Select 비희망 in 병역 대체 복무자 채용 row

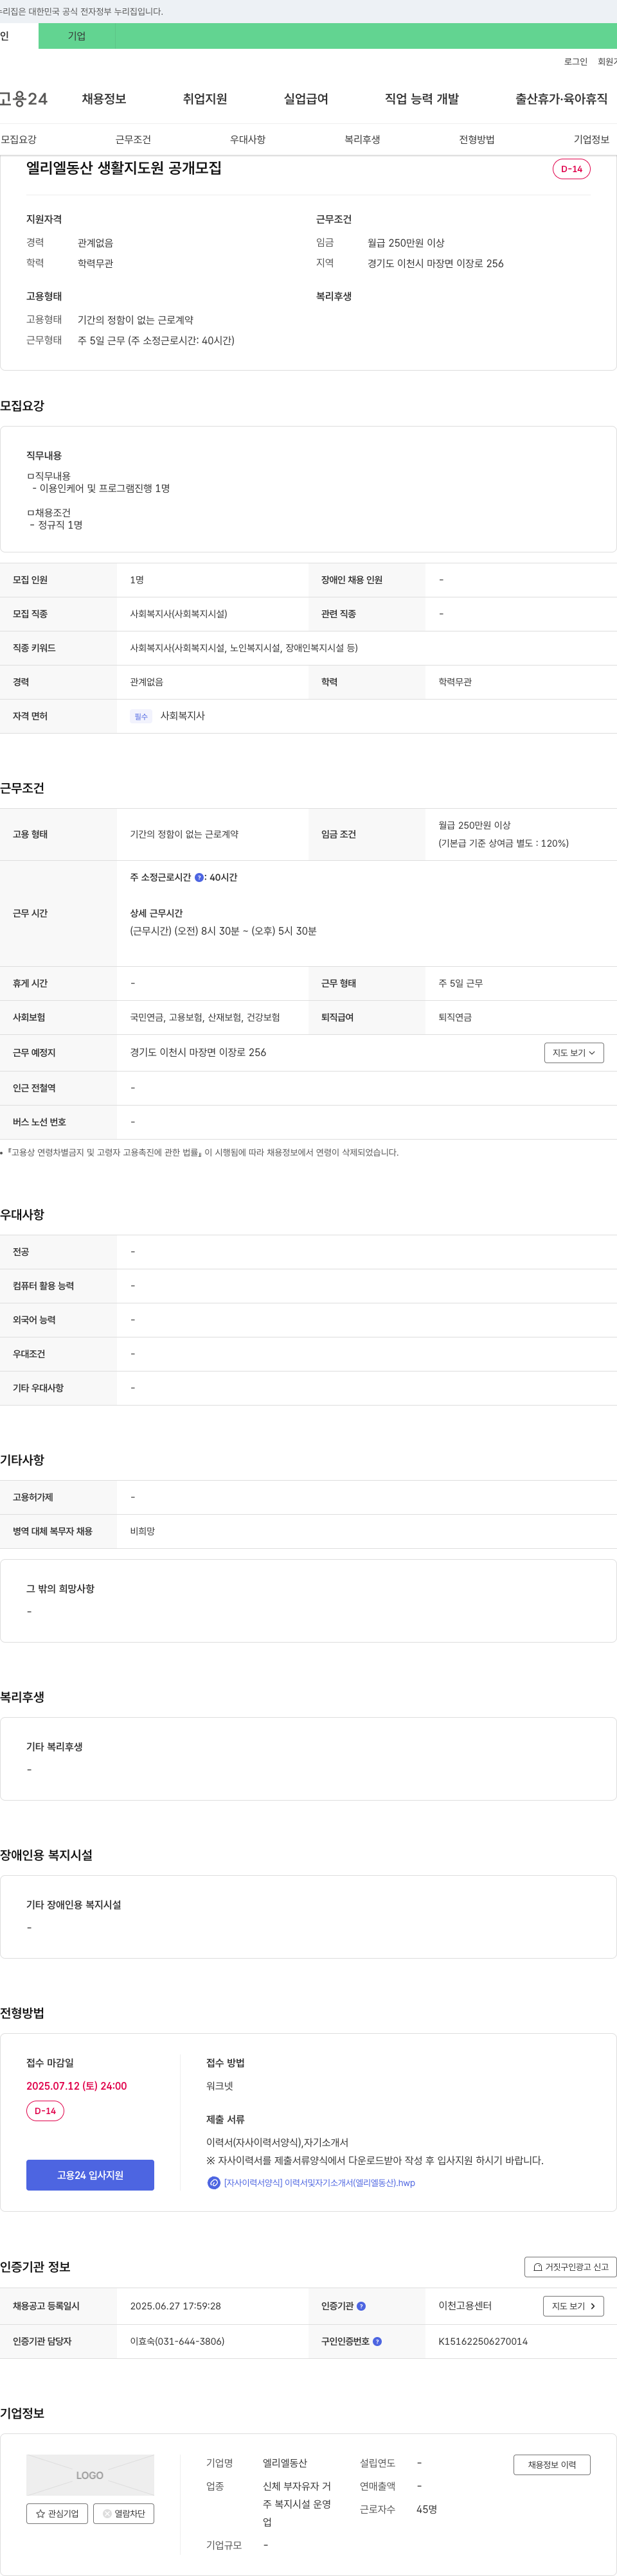[x=142, y=1531]
